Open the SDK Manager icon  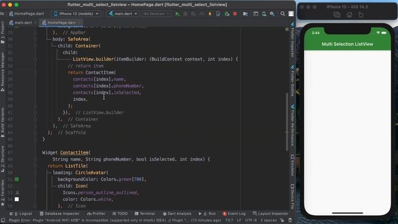pyautogui.click(x=272, y=14)
